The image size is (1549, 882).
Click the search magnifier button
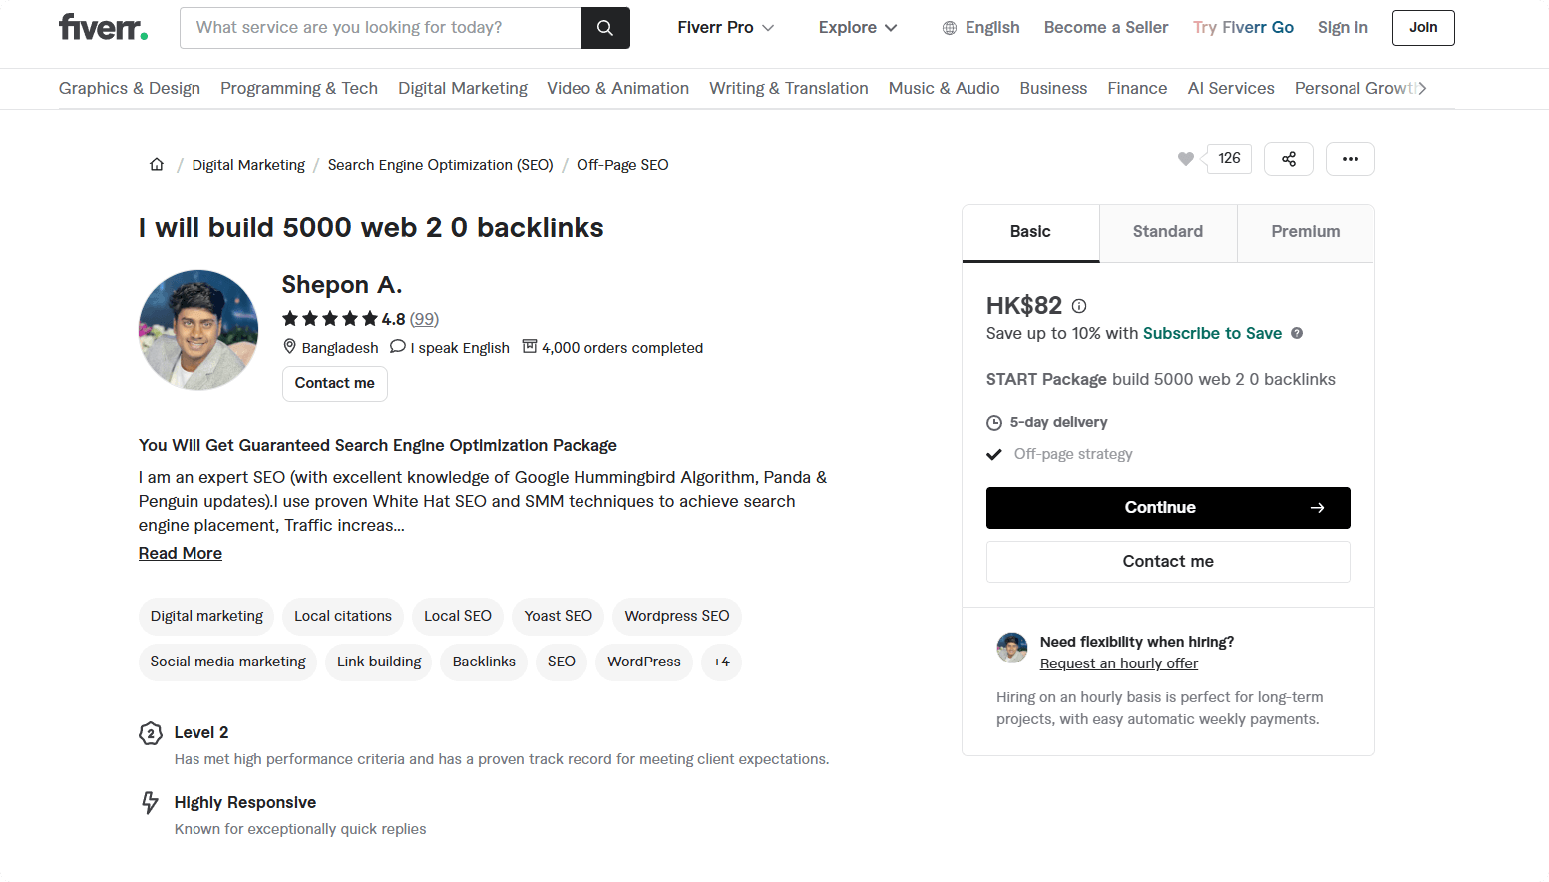pyautogui.click(x=604, y=28)
